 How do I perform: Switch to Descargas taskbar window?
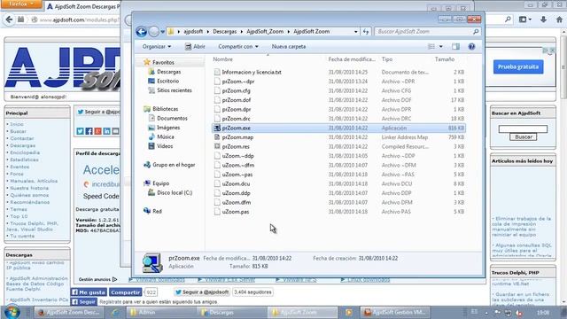(x=232, y=313)
